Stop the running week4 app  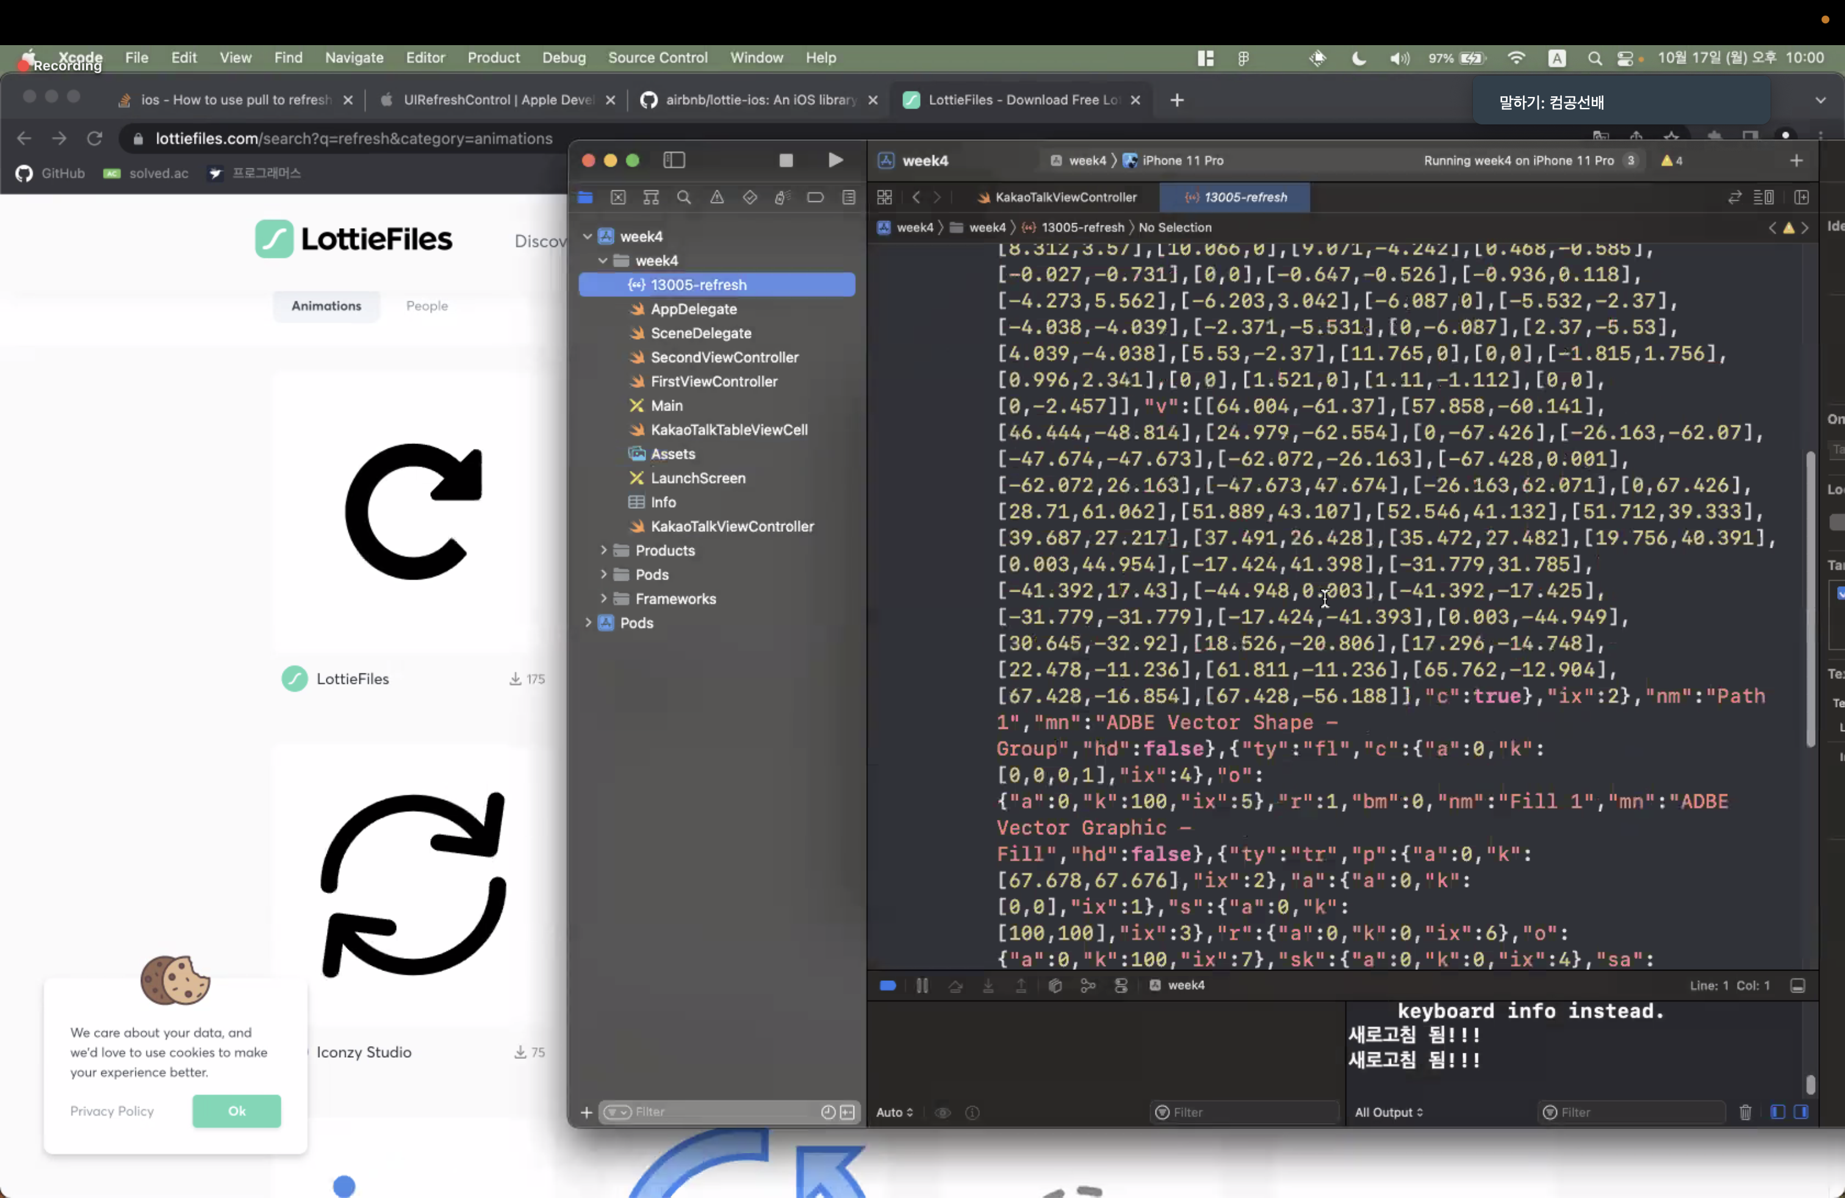(x=785, y=160)
